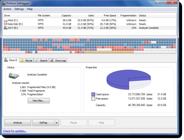The width and height of the screenshot is (184, 140).
Task: Open the Defrag button dropdown arrow
Action: (x=57, y=123)
